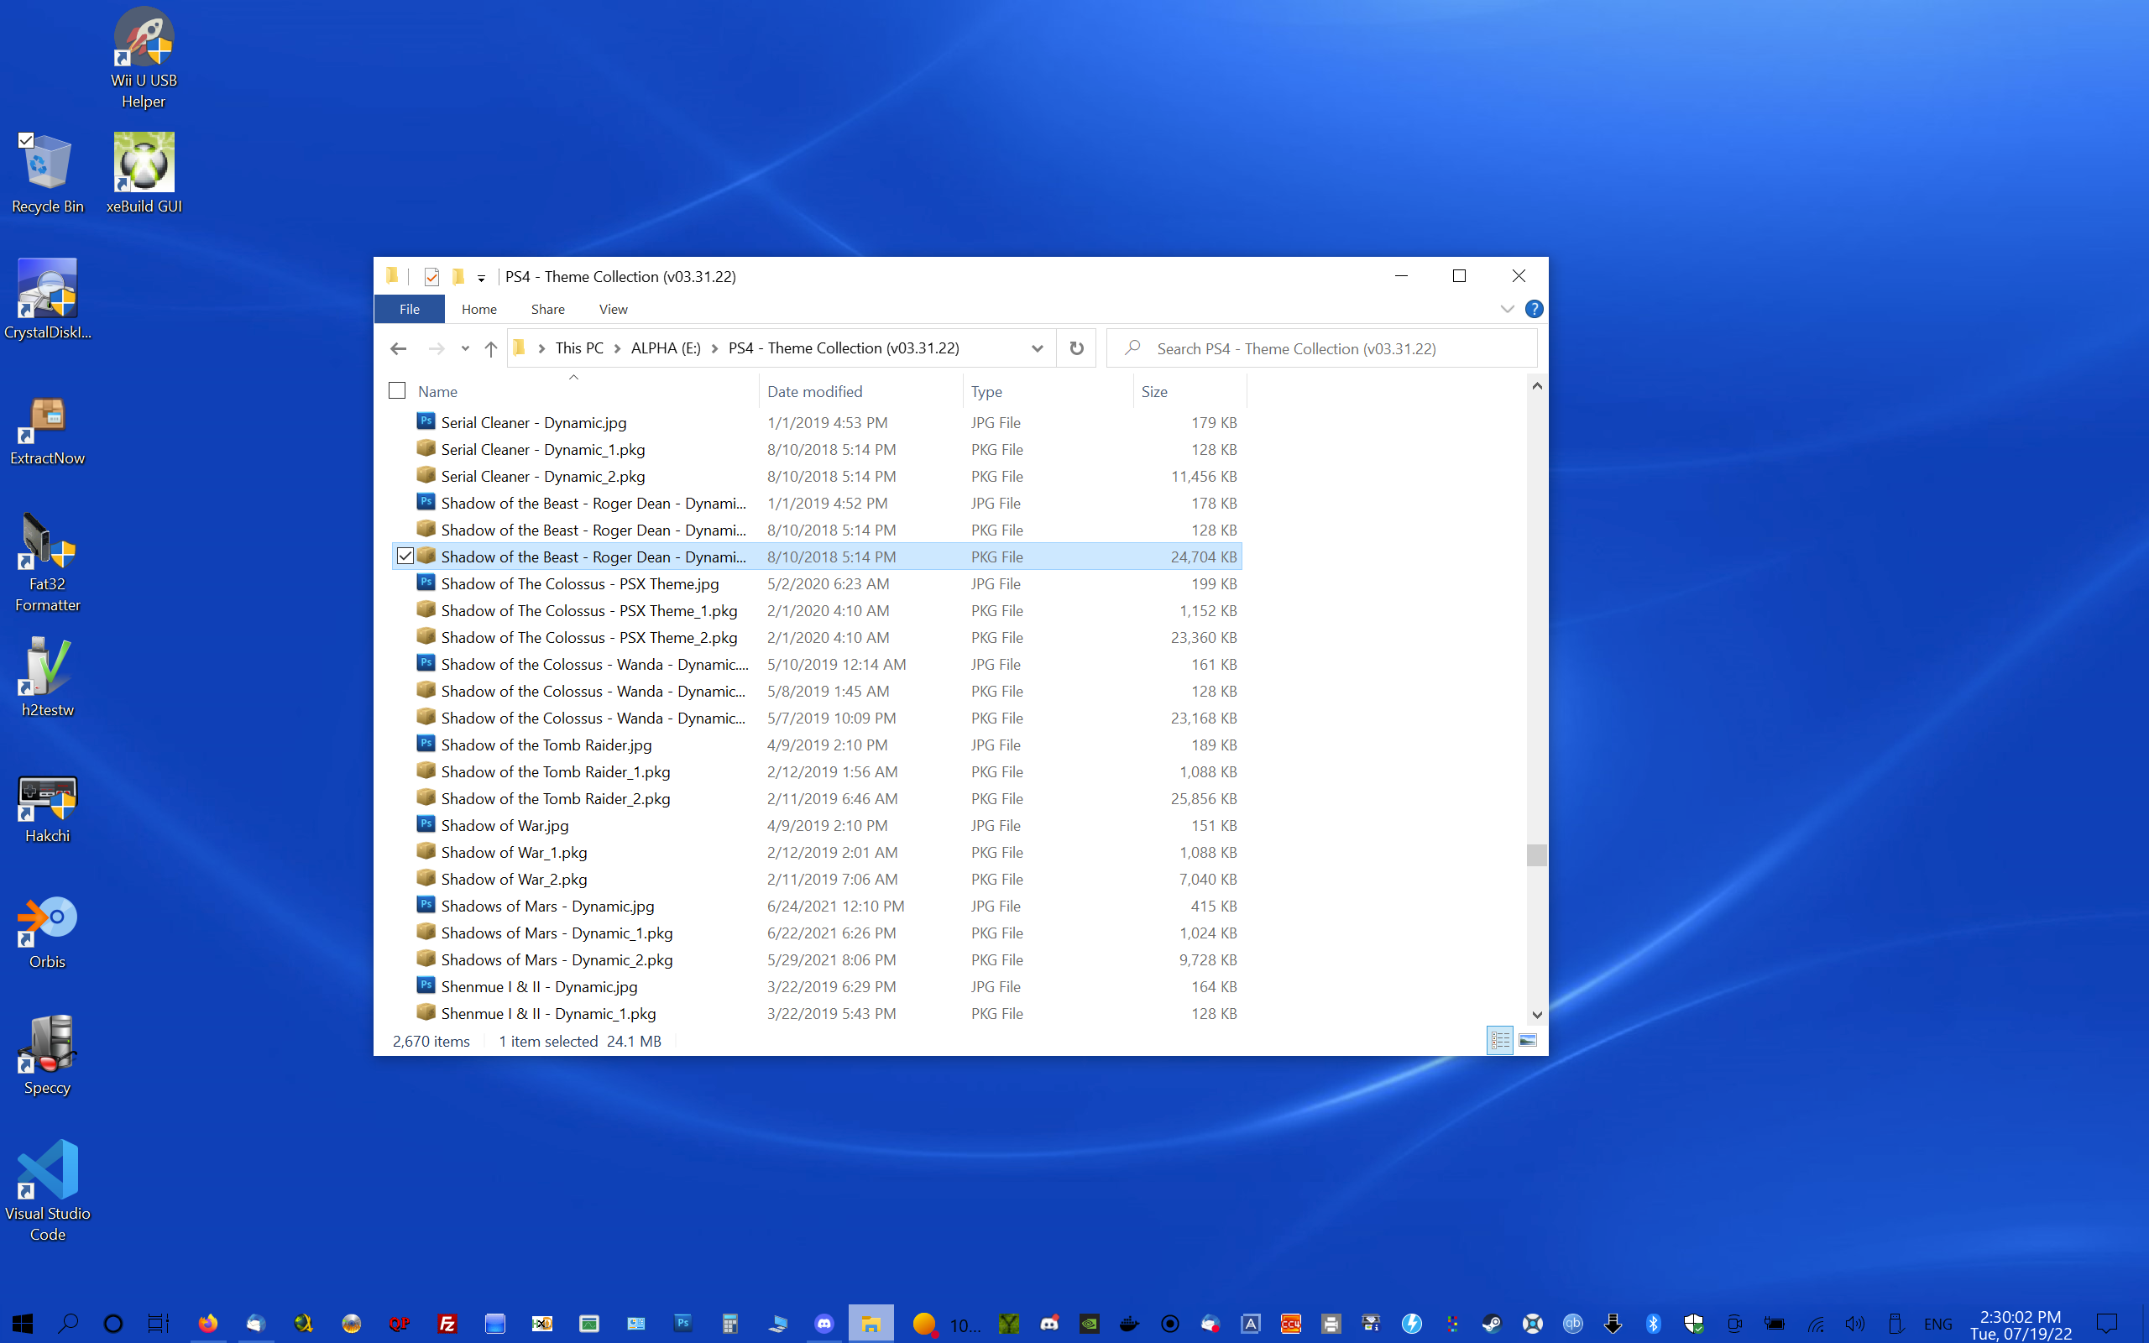Sort files by the Size column
Screen dimensions: 2149x1343
click(1190, 391)
